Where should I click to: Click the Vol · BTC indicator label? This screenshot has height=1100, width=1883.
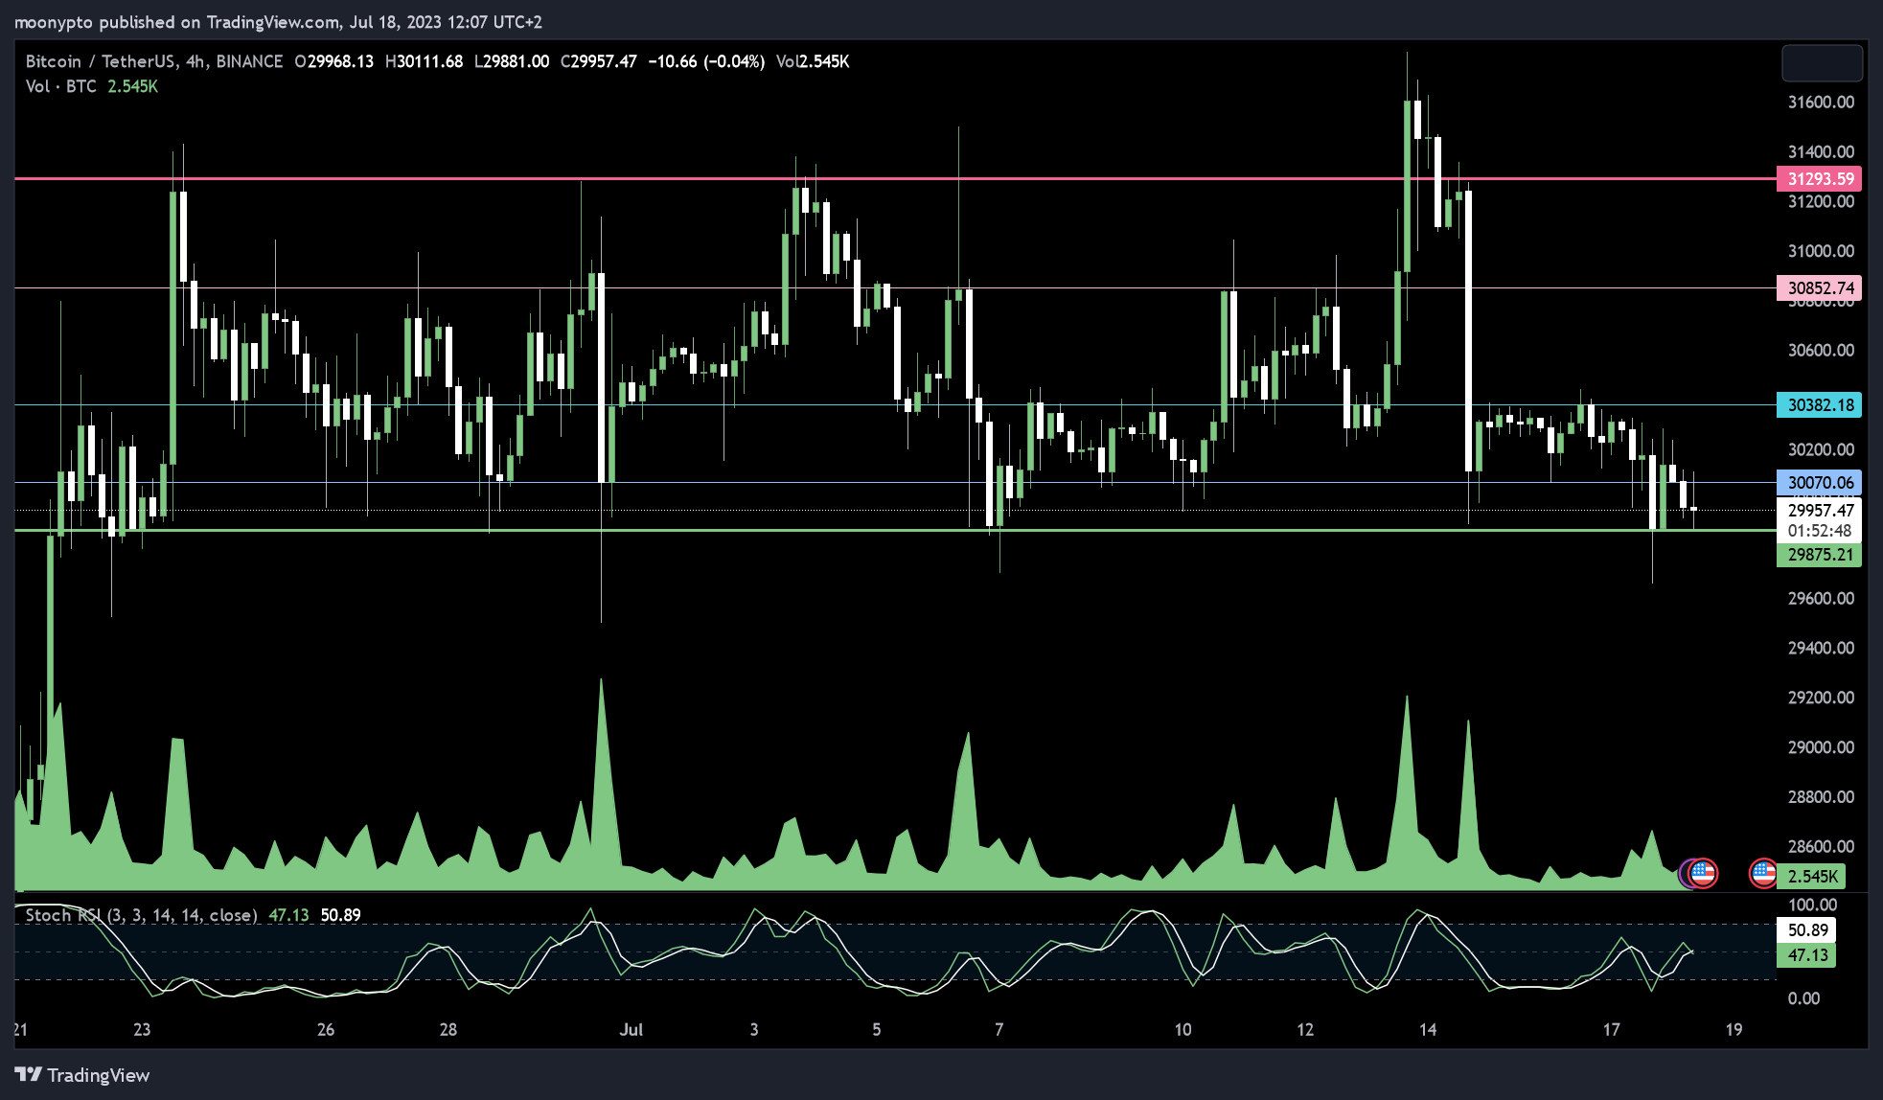61,86
